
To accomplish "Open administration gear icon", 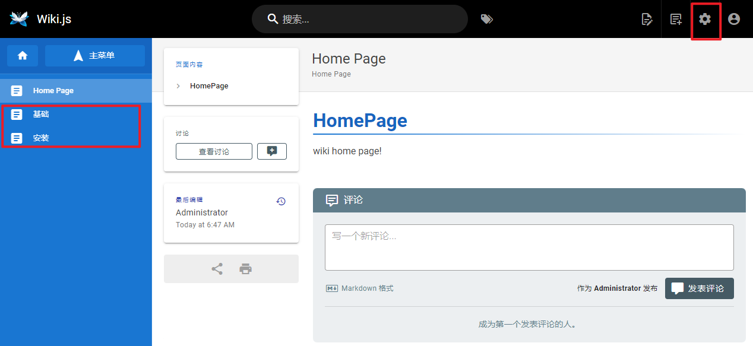I will pos(705,19).
